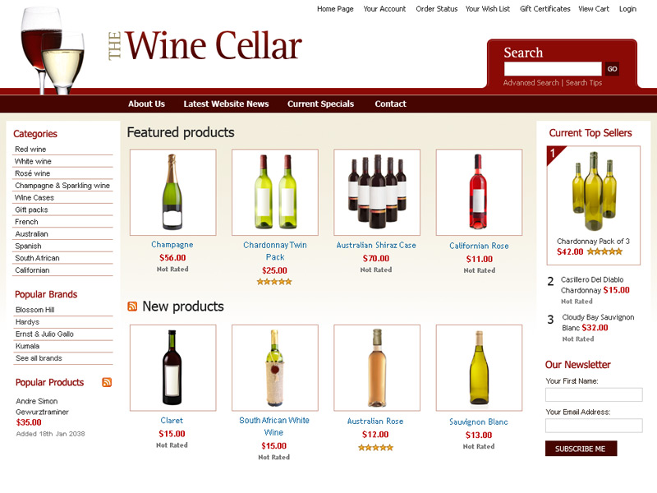Screen dimensions: 657x493
Task: Click the Your First Name field
Action: pos(594,395)
